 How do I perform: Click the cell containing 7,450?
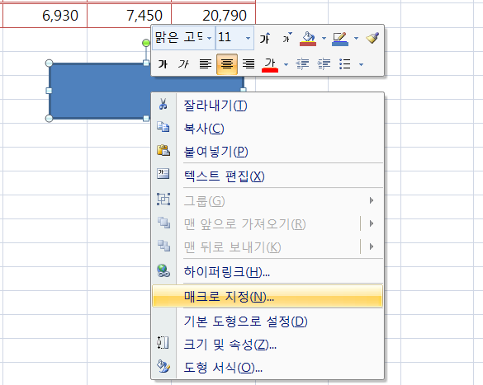pyautogui.click(x=129, y=16)
